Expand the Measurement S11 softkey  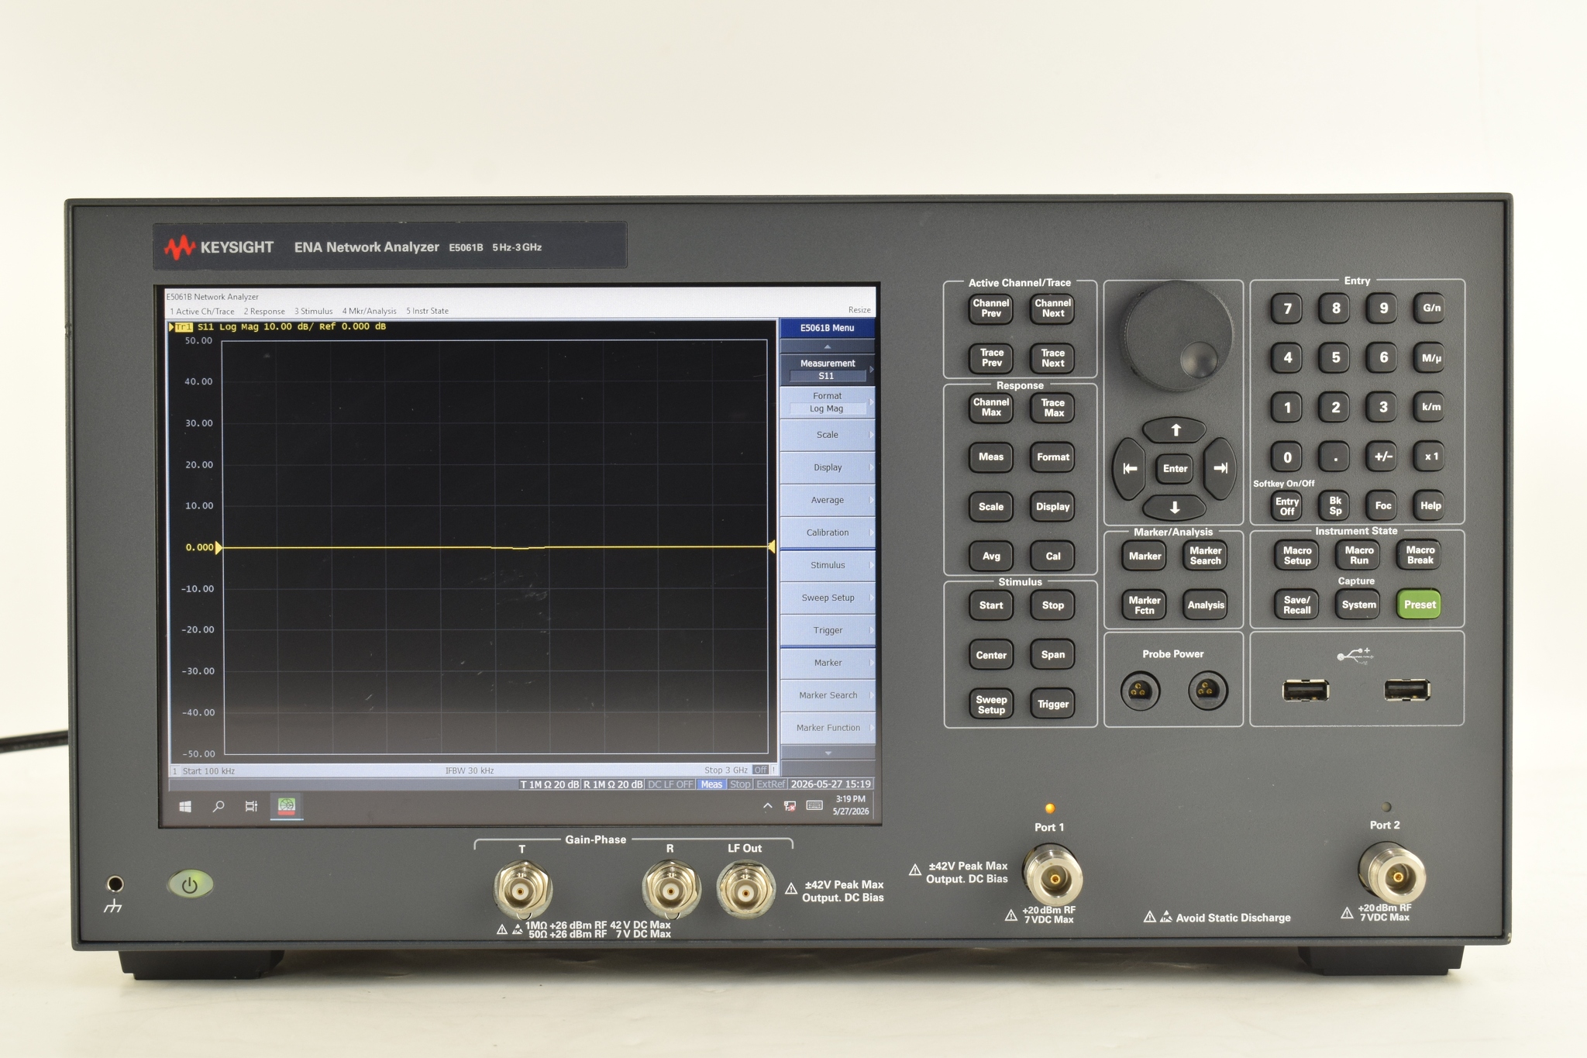(x=828, y=369)
